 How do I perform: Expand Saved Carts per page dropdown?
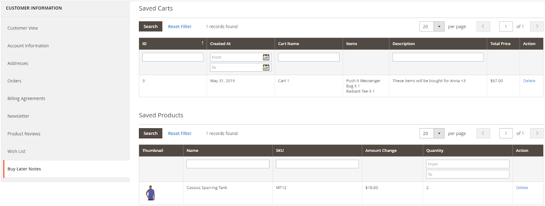[439, 27]
